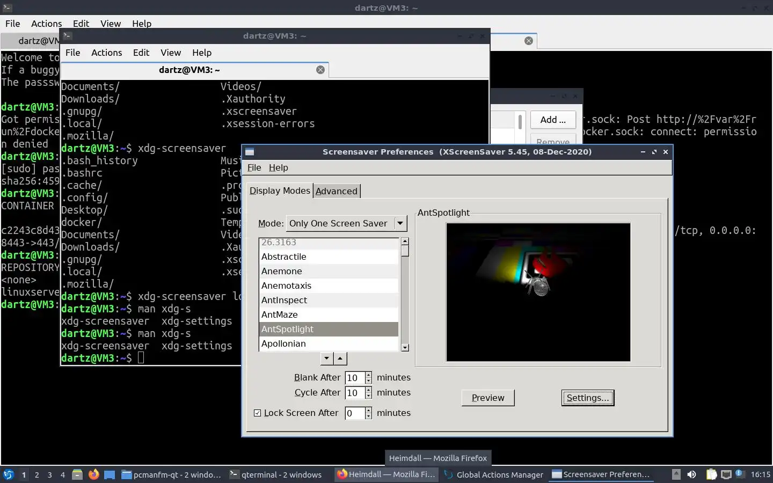Switch to Heimdall Mozilla Firefox taskbar entry
773x483 pixels.
[x=386, y=474]
